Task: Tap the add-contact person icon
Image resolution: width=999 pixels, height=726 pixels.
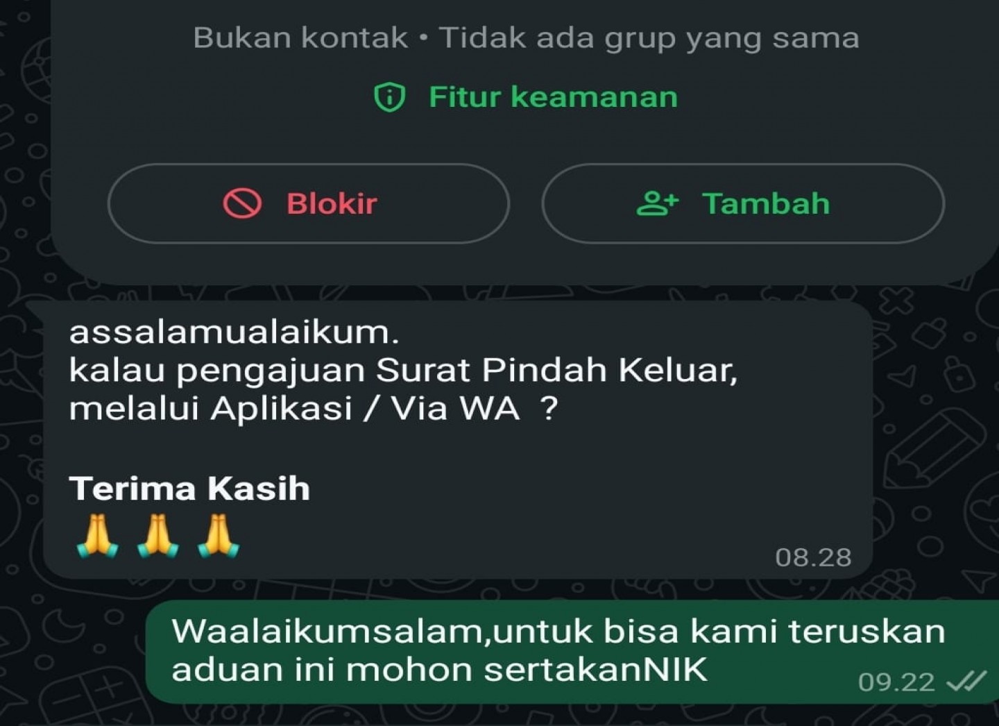Action: click(657, 203)
